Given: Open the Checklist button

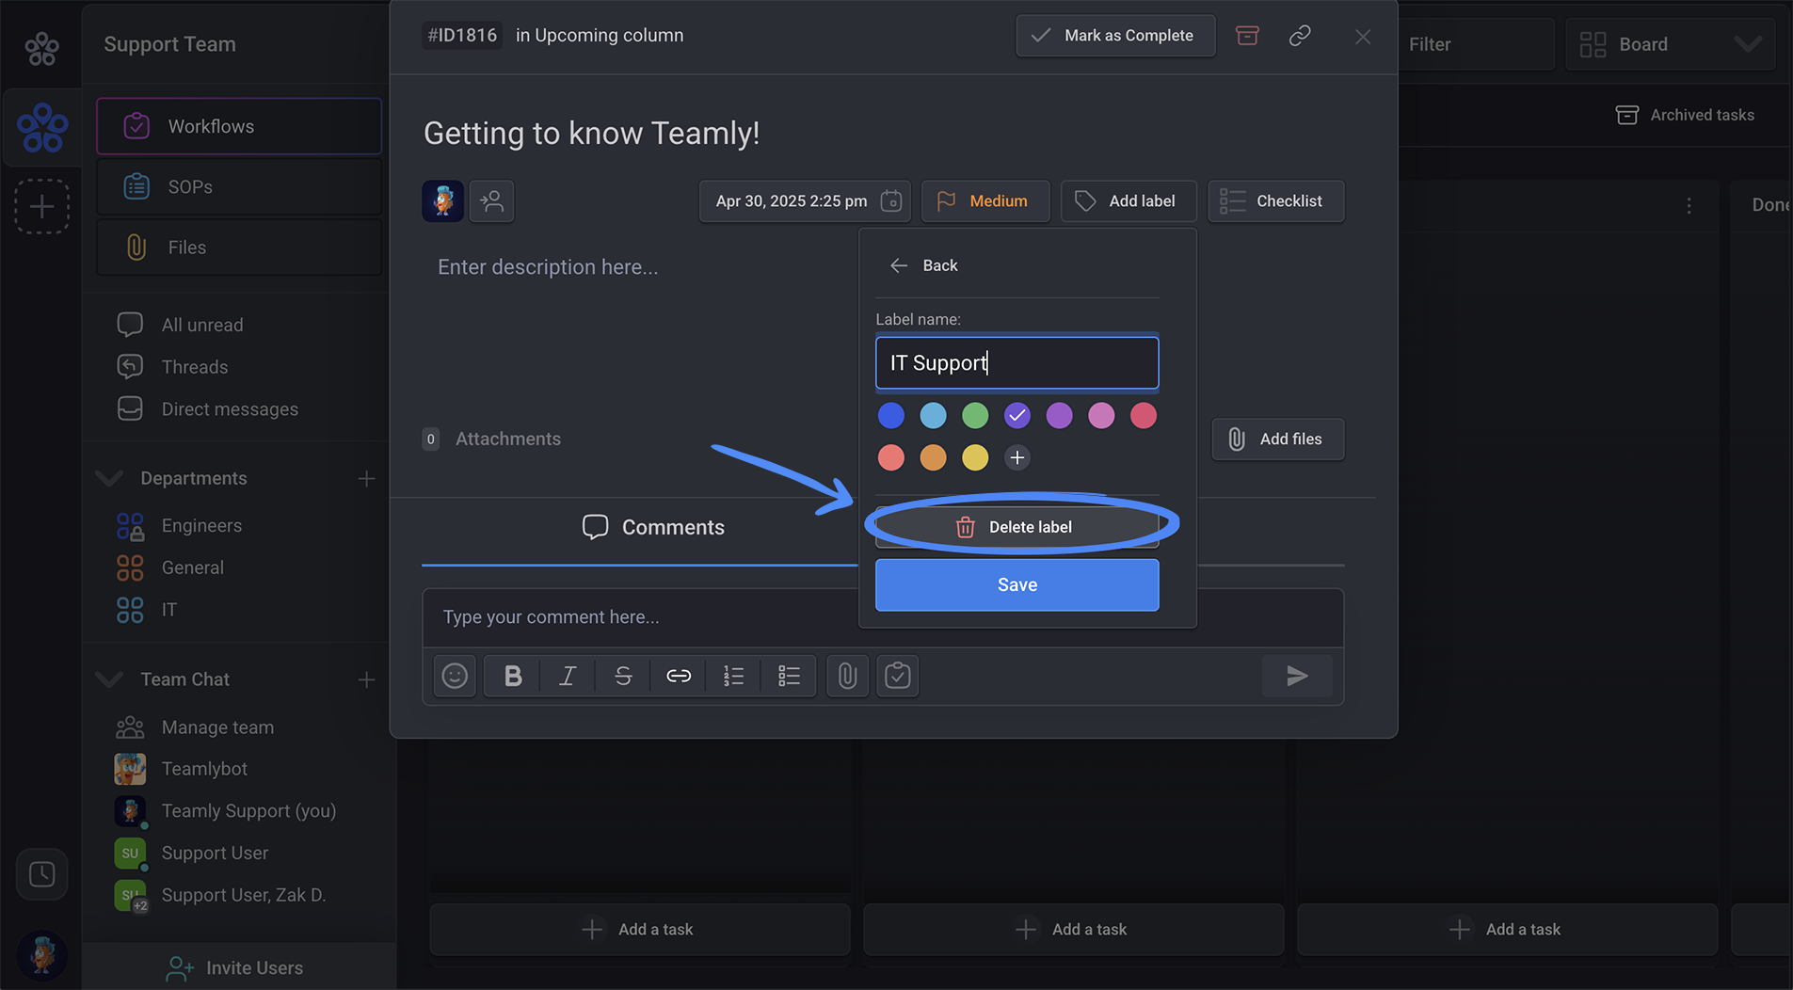Looking at the screenshot, I should [1275, 201].
